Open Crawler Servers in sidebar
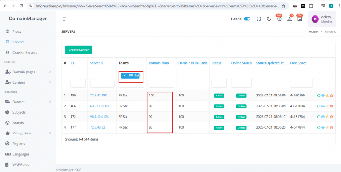 [x=24, y=53]
